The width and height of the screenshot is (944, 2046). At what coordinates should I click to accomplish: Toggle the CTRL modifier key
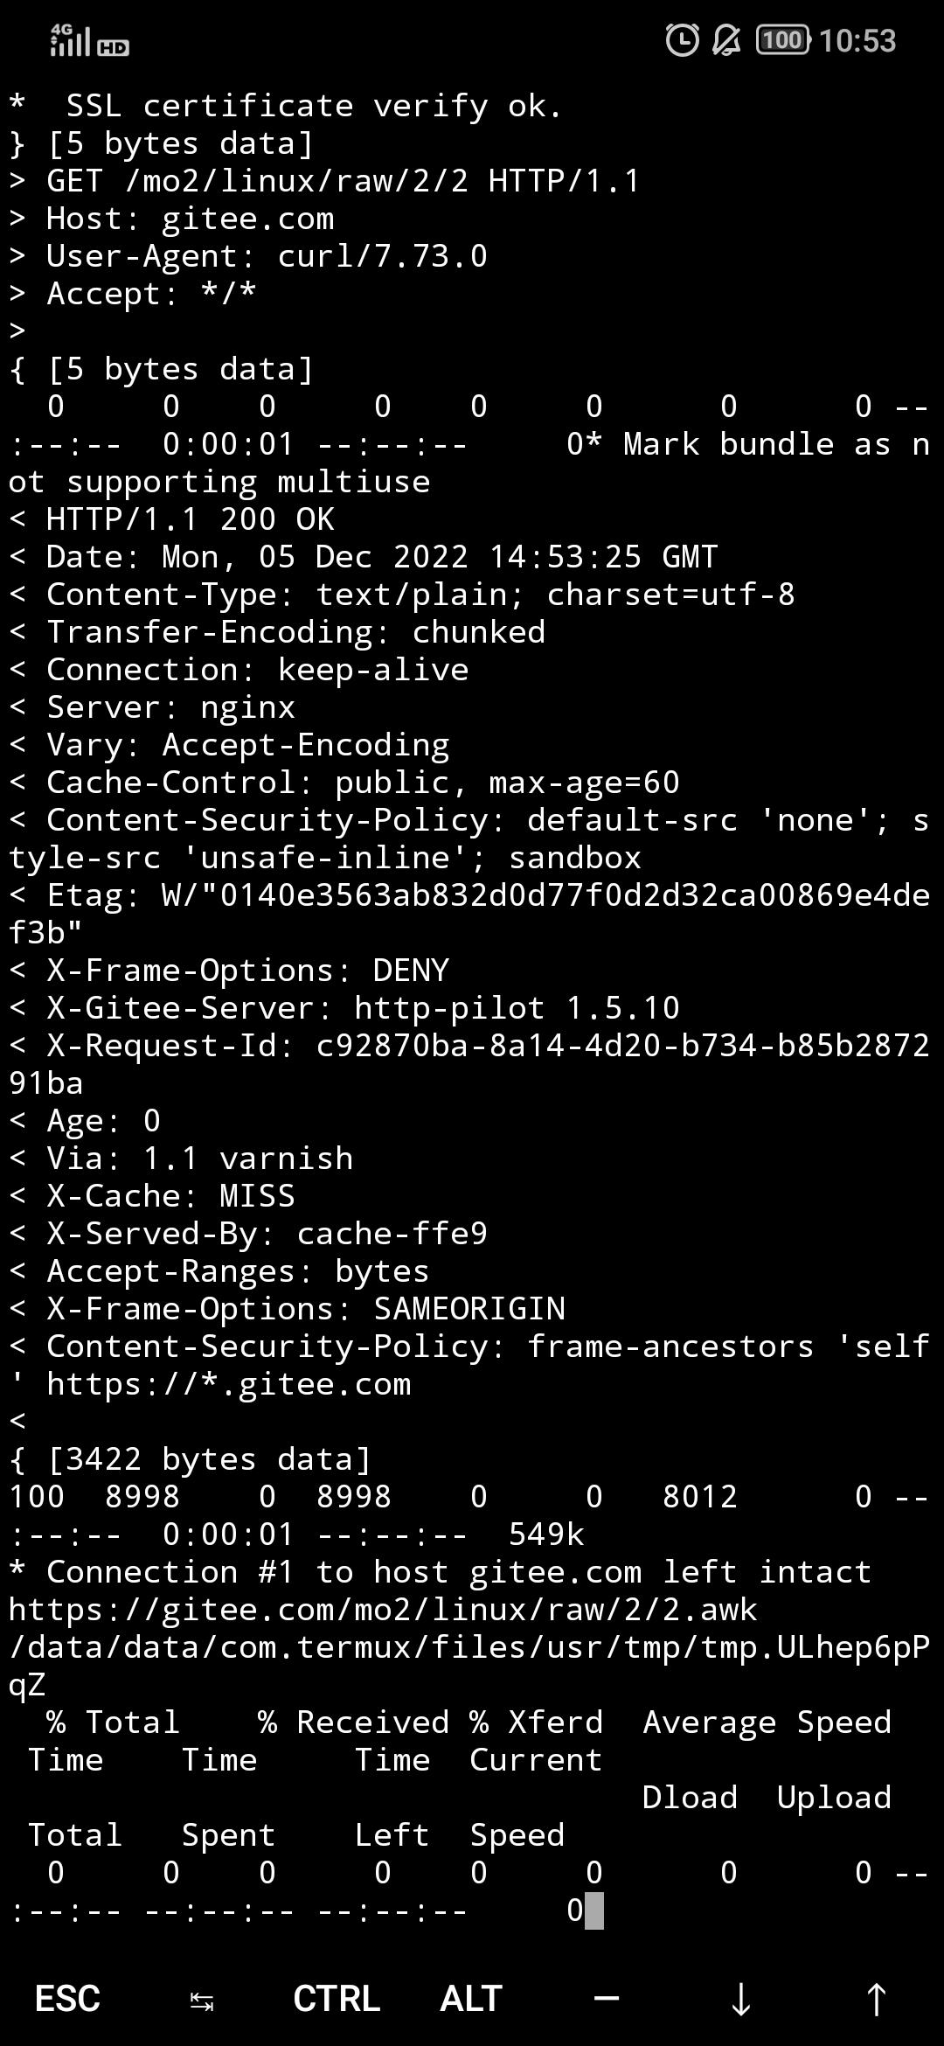337,1999
